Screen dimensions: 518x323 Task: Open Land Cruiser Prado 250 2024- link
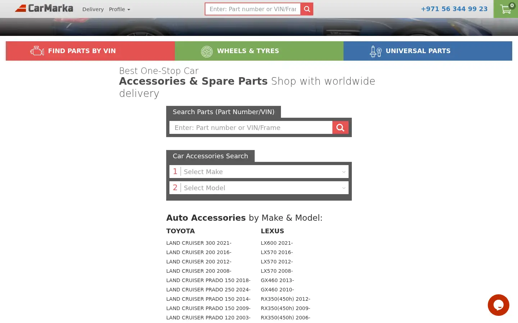click(208, 290)
